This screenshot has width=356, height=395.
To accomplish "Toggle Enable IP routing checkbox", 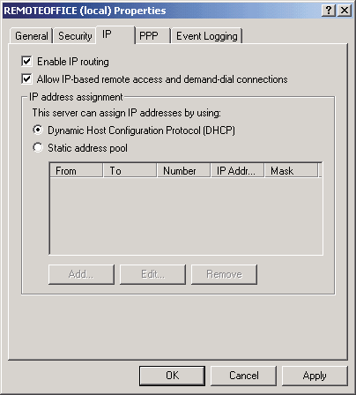I will pos(26,62).
